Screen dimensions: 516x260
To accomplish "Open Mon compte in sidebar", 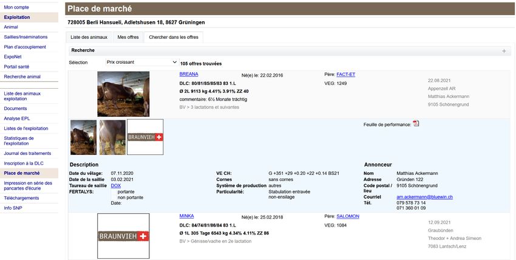I will pos(16,7).
